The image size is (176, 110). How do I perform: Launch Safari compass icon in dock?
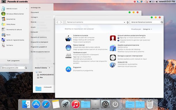point(46,104)
